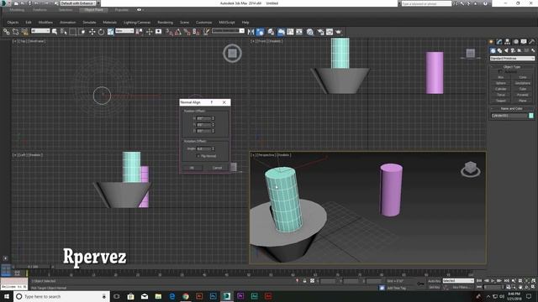Toggle the 3D Snaps icon
Viewport: 538px width, 302px height.
tap(170, 32)
